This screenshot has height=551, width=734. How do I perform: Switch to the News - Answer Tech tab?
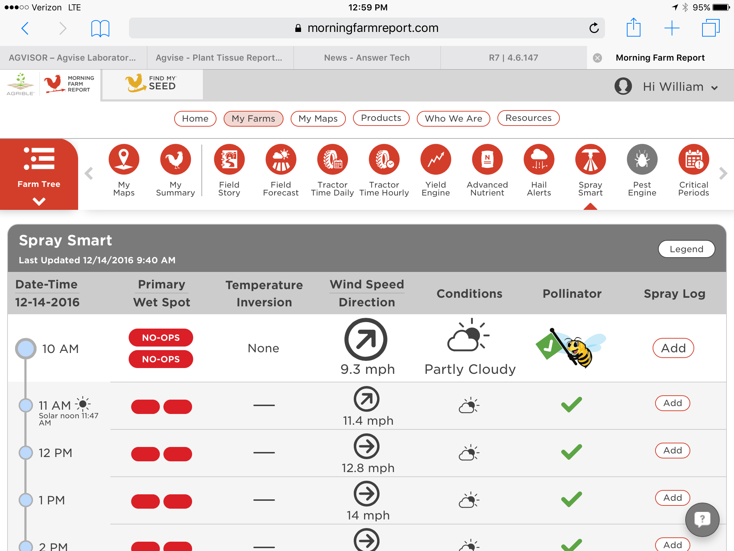[367, 58]
